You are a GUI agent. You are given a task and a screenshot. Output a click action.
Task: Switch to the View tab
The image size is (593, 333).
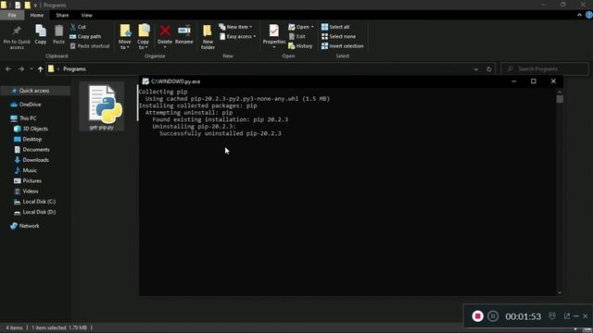pos(86,15)
